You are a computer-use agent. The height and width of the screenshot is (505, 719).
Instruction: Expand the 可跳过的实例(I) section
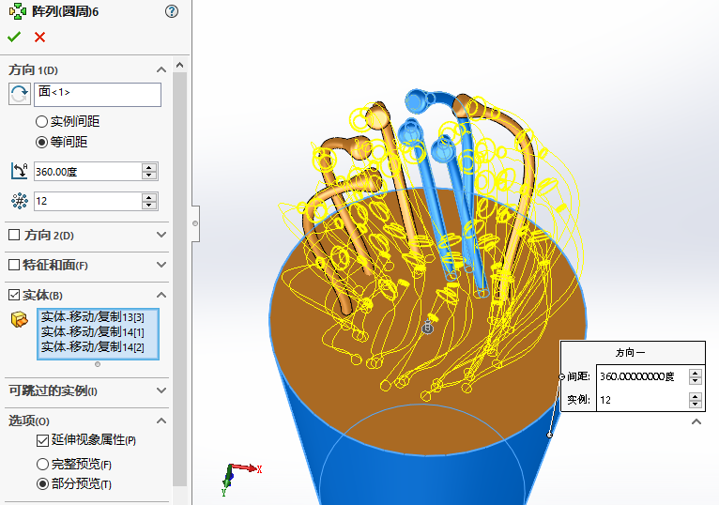(161, 390)
